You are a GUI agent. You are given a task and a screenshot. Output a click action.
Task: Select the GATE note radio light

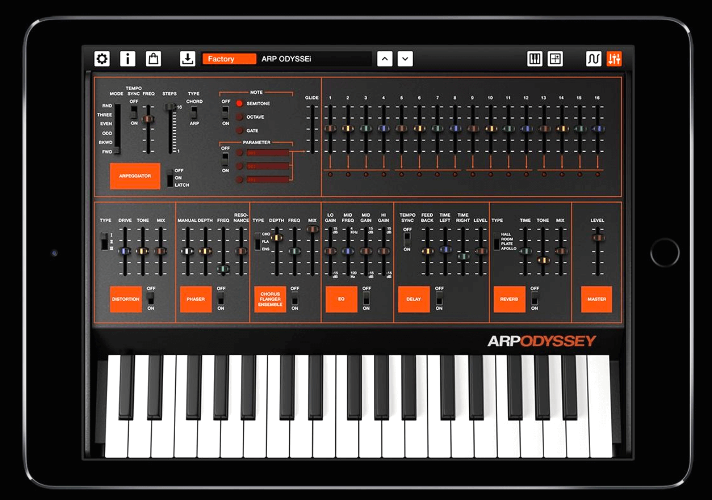(239, 130)
